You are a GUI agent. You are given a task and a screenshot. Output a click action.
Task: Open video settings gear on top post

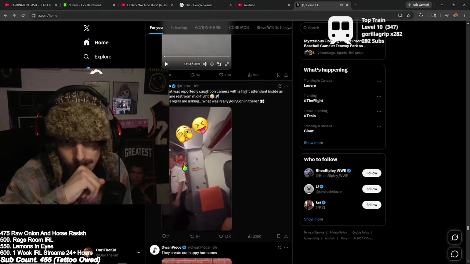[x=212, y=64]
